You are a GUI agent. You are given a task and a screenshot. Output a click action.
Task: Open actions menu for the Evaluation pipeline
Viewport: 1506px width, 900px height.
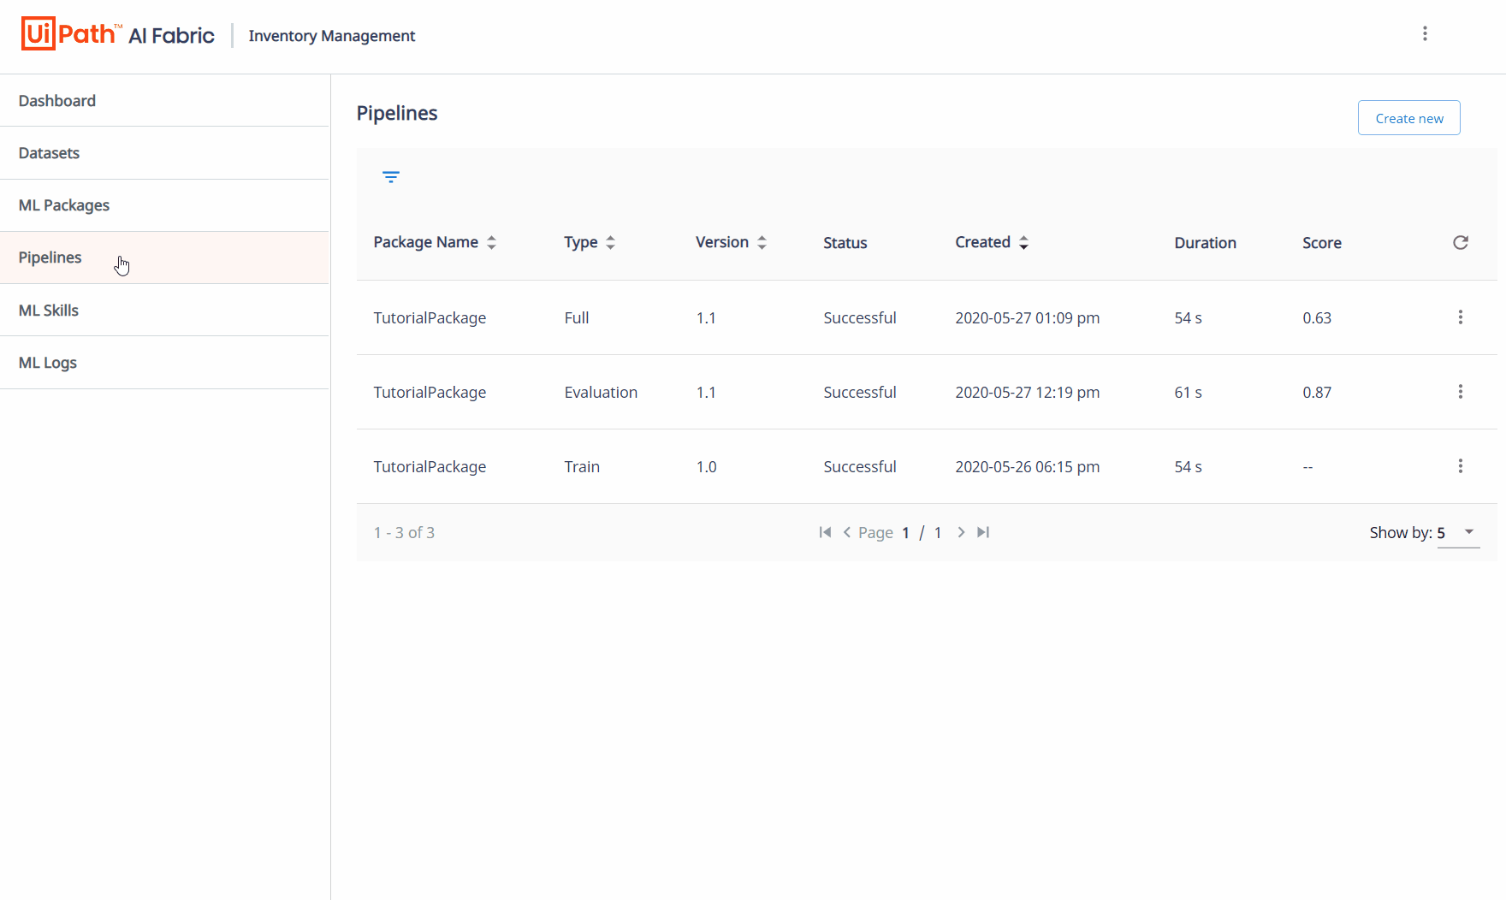click(x=1461, y=392)
